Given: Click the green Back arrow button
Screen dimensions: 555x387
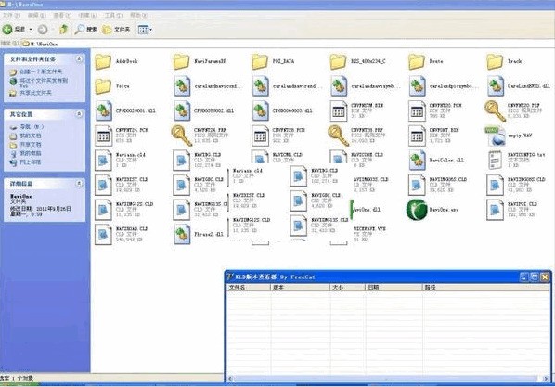Looking at the screenshot, I should point(7,30).
